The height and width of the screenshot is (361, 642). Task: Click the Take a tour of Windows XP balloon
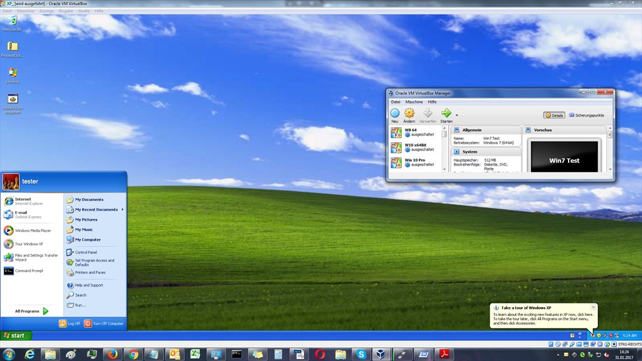pyautogui.click(x=544, y=316)
